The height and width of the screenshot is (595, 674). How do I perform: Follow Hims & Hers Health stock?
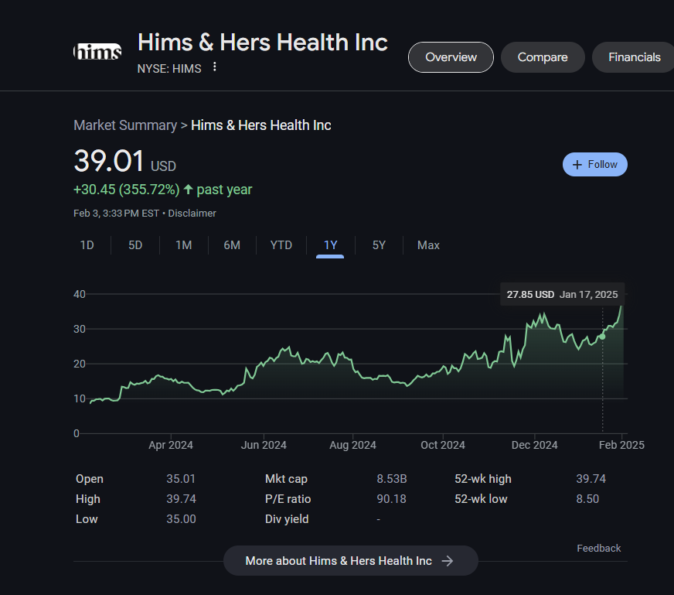pyautogui.click(x=595, y=164)
